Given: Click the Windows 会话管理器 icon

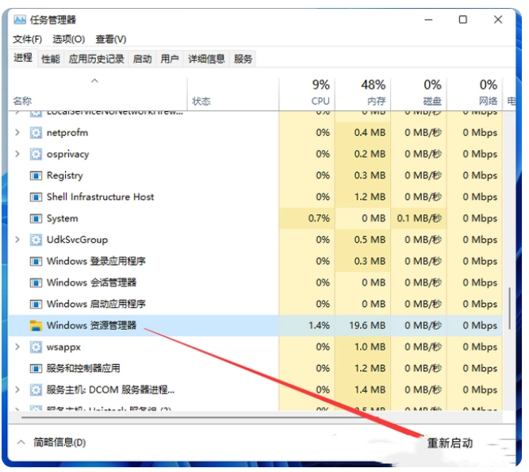Looking at the screenshot, I should tap(36, 282).
